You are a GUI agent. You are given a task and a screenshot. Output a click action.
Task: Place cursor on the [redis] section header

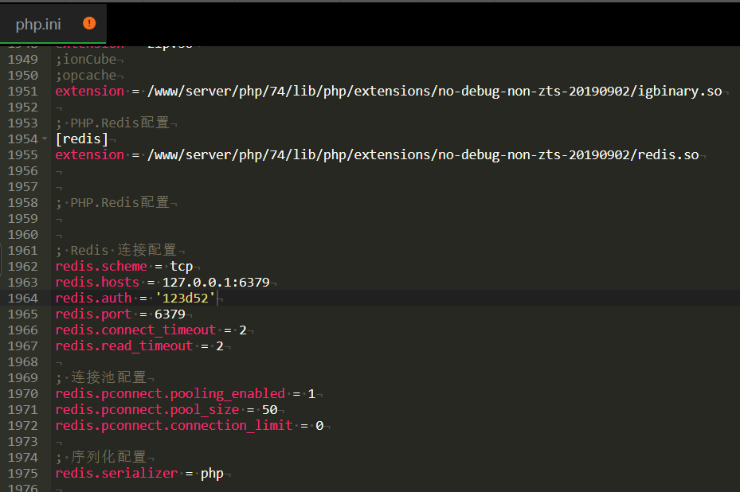pos(81,139)
